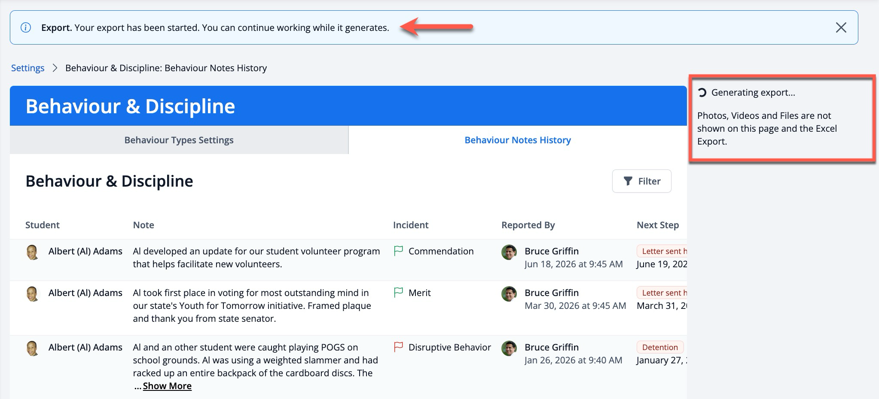
Task: Click Albert Adams avatar in Commendation row
Action: [x=33, y=252]
